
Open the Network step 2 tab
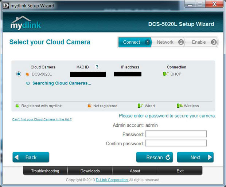168,42
